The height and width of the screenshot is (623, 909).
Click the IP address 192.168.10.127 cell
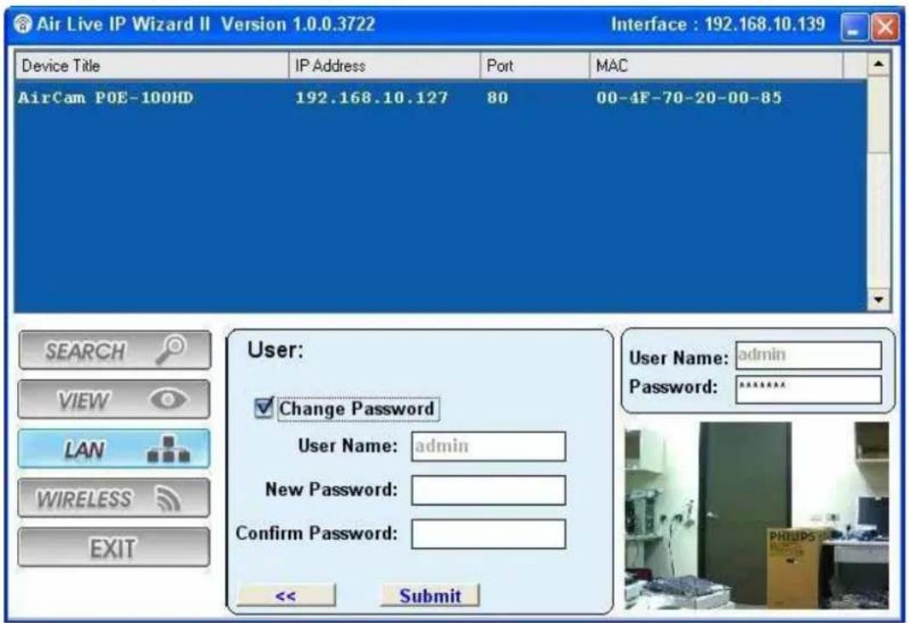(372, 97)
